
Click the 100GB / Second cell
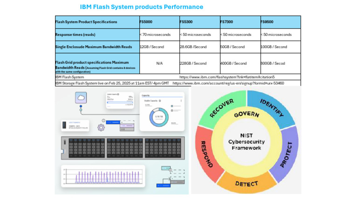point(281,47)
